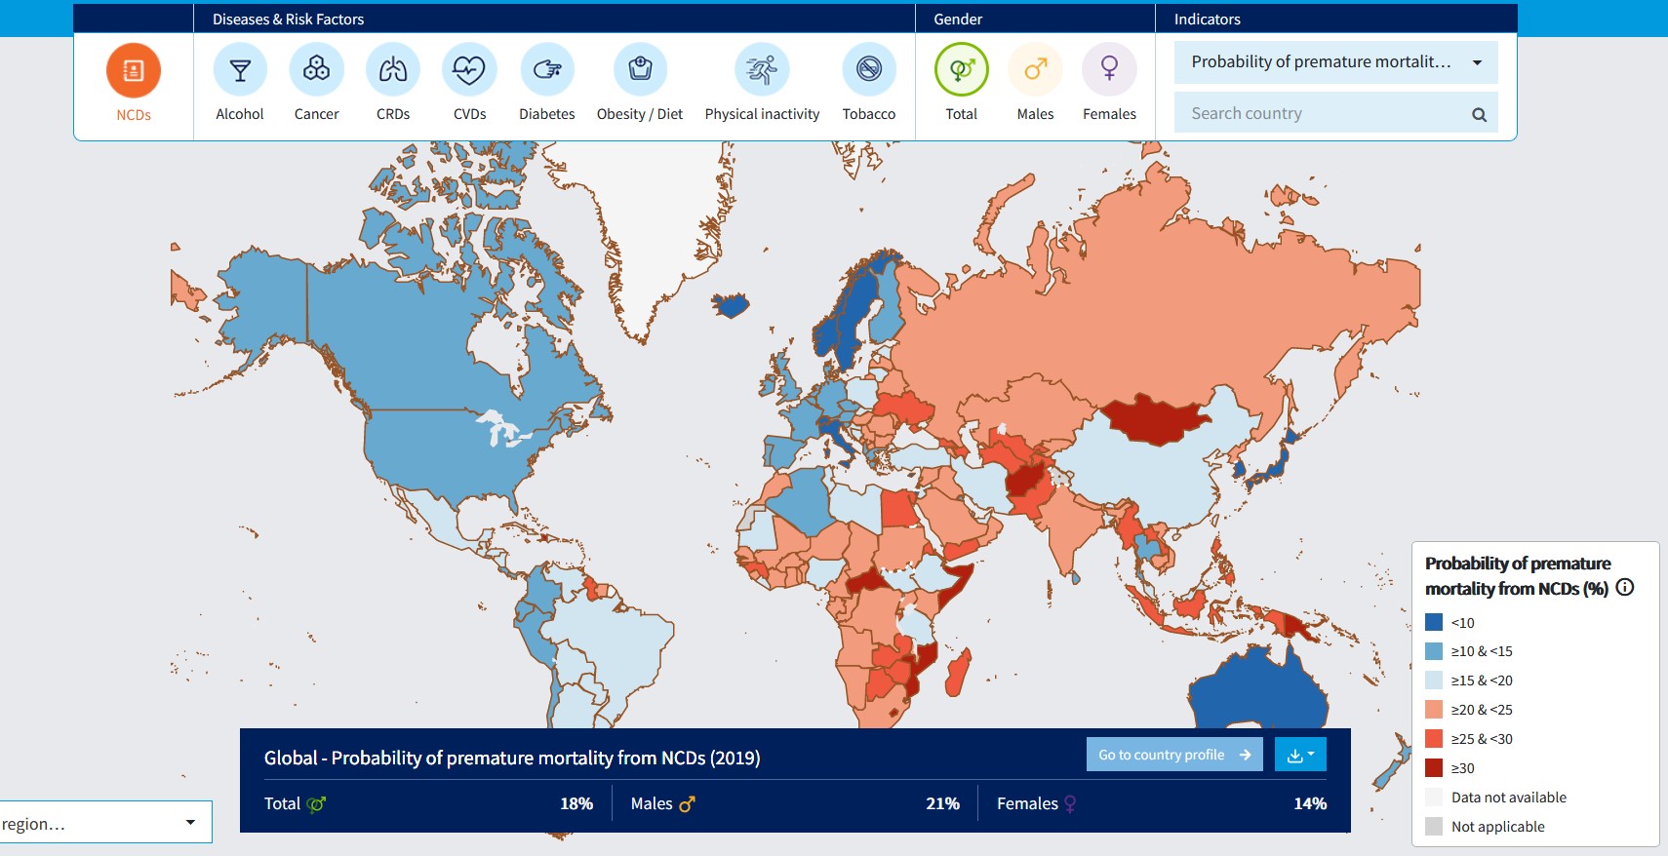Viewport: 1668px width, 856px height.
Task: Click the CVDs heart icon
Action: pyautogui.click(x=469, y=70)
